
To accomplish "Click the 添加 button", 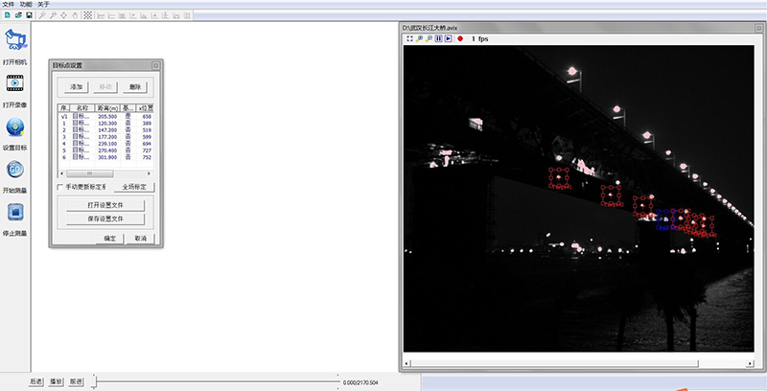I will (77, 87).
